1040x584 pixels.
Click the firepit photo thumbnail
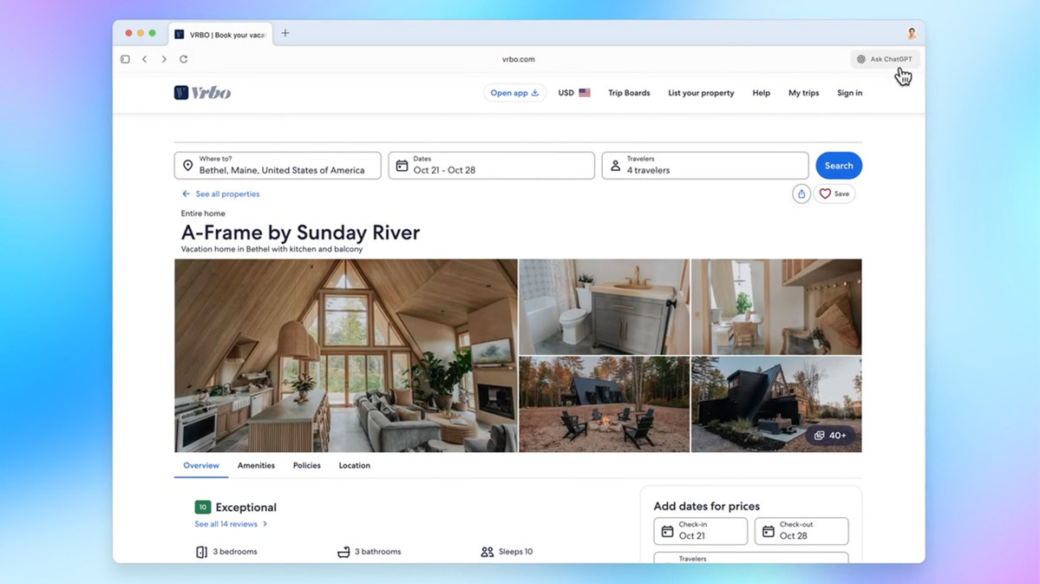(603, 403)
